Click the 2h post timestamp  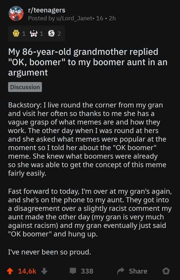[112, 18]
